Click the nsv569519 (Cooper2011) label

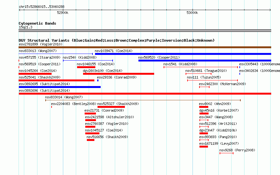[40, 64]
